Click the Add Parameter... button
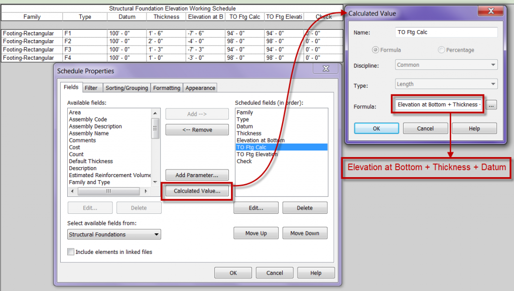514x291 pixels. (x=197, y=175)
